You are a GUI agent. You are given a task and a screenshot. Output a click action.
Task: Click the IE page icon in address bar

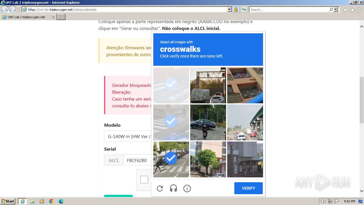tap(25, 9)
